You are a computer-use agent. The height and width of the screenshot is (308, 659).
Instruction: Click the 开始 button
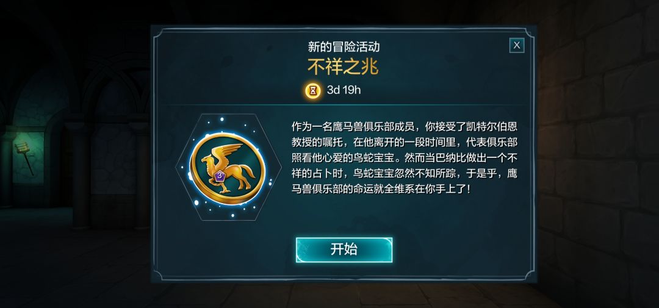point(344,249)
